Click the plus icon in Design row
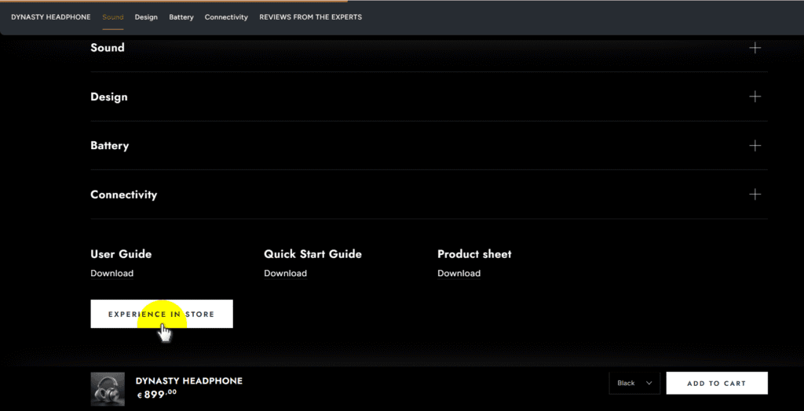The height and width of the screenshot is (411, 804). click(755, 96)
